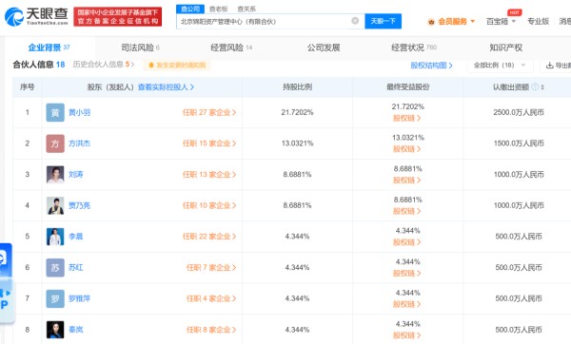This screenshot has width=571, height=344.
Task: Select the 企业背景 tab
Action: pos(49,48)
